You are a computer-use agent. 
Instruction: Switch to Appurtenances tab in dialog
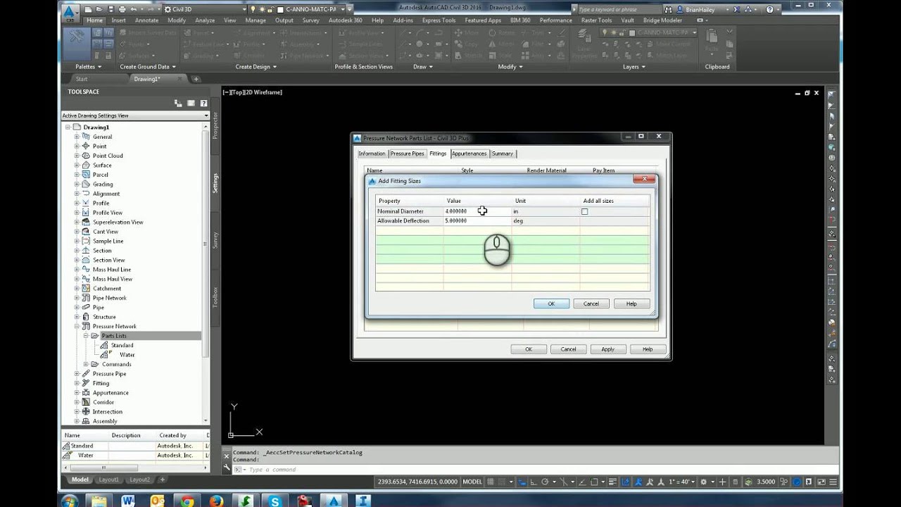(469, 154)
